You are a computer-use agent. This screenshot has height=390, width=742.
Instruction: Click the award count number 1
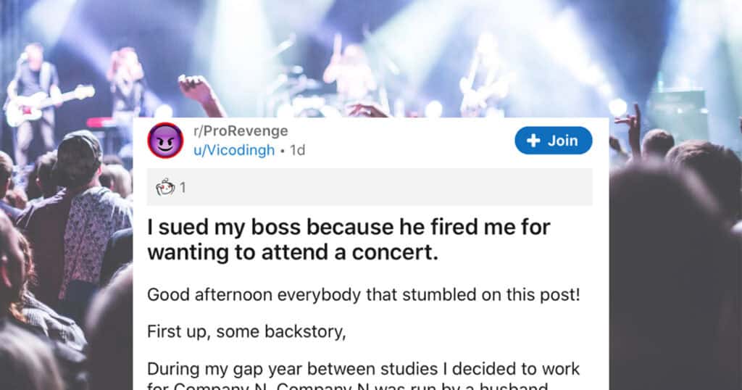pyautogui.click(x=183, y=188)
